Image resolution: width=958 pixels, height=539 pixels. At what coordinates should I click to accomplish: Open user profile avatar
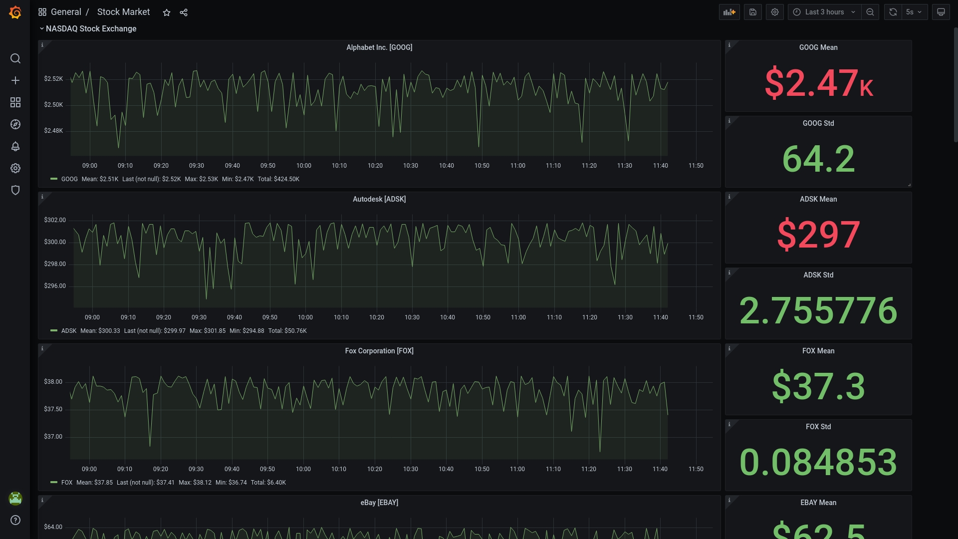point(15,498)
